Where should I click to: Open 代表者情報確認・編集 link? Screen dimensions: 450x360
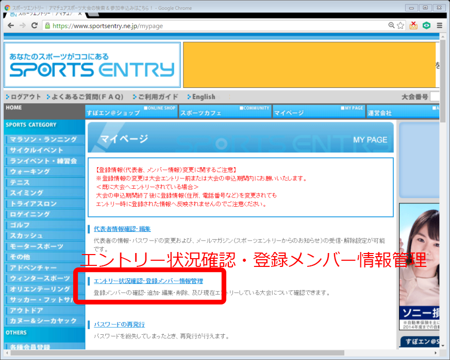coord(122,229)
